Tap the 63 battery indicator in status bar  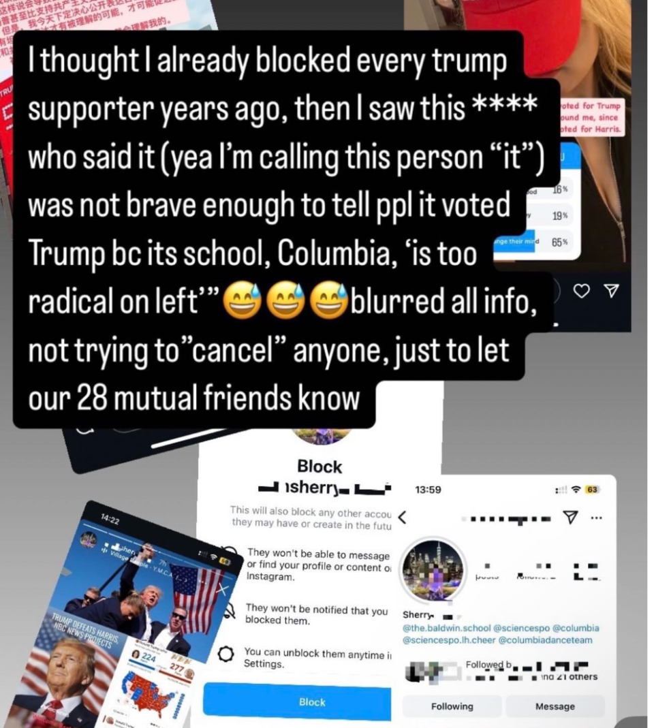point(592,490)
